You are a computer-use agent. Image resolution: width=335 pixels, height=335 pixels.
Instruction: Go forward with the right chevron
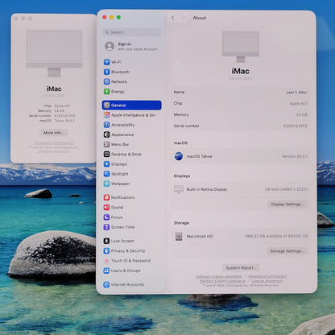point(184,18)
